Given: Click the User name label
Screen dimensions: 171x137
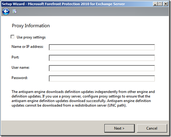Looking at the screenshot, I should pos(20,67).
